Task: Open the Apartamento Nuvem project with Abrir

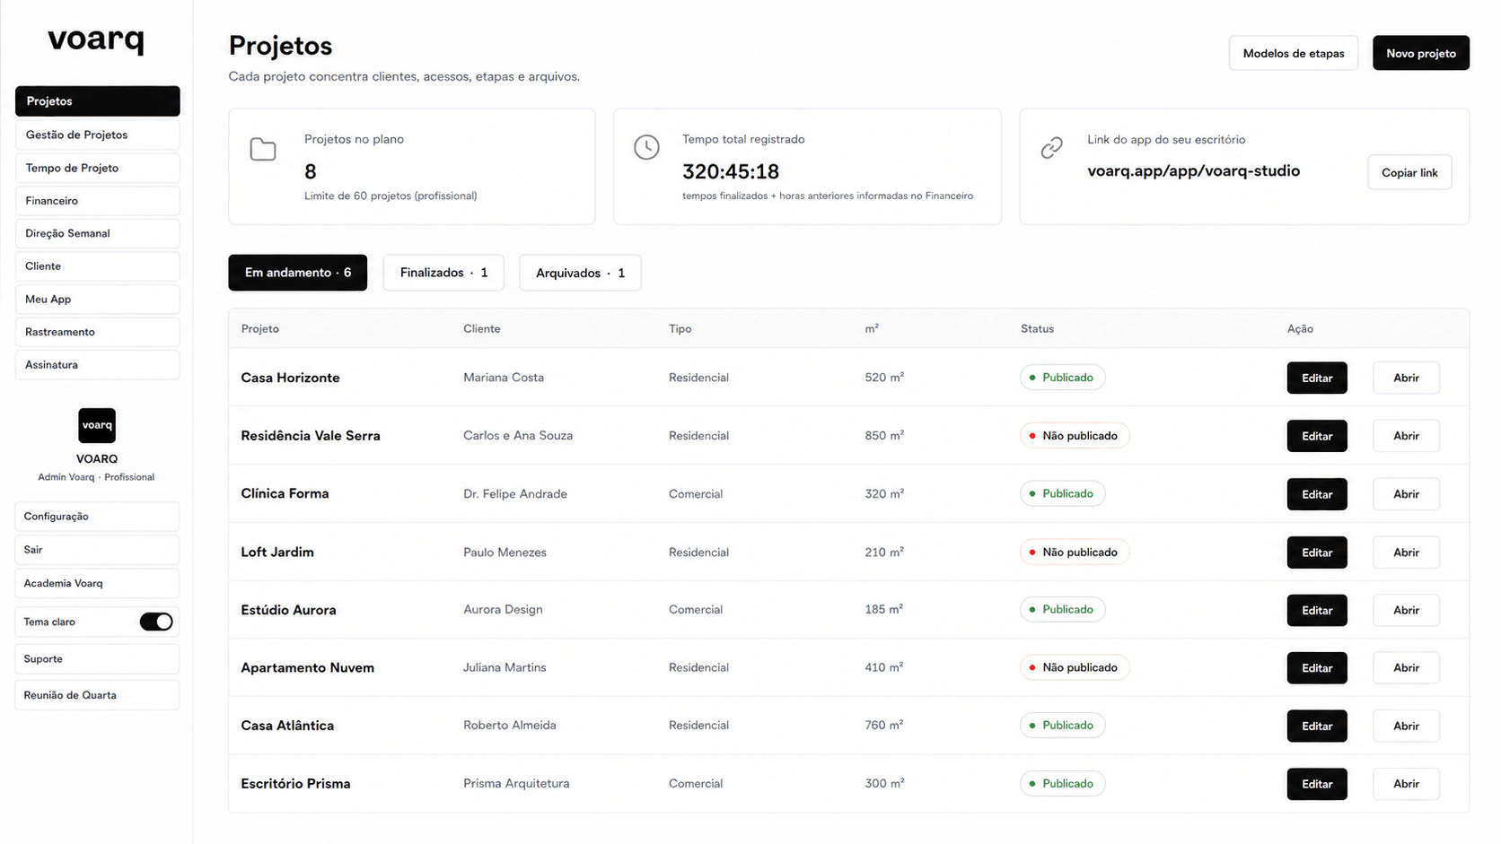Action: pyautogui.click(x=1406, y=668)
